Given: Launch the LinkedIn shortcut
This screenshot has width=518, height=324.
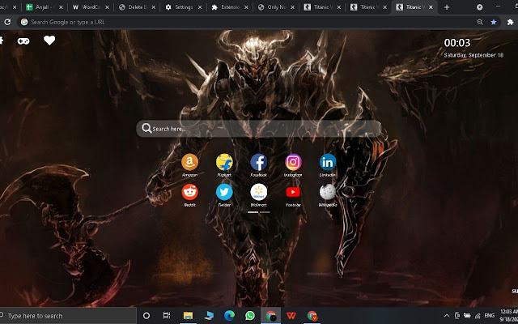Looking at the screenshot, I should (x=328, y=162).
